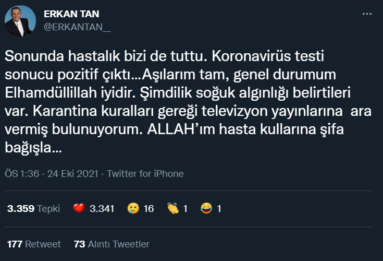
Task: Open the Twitter for iPhone source link
Action: point(145,174)
